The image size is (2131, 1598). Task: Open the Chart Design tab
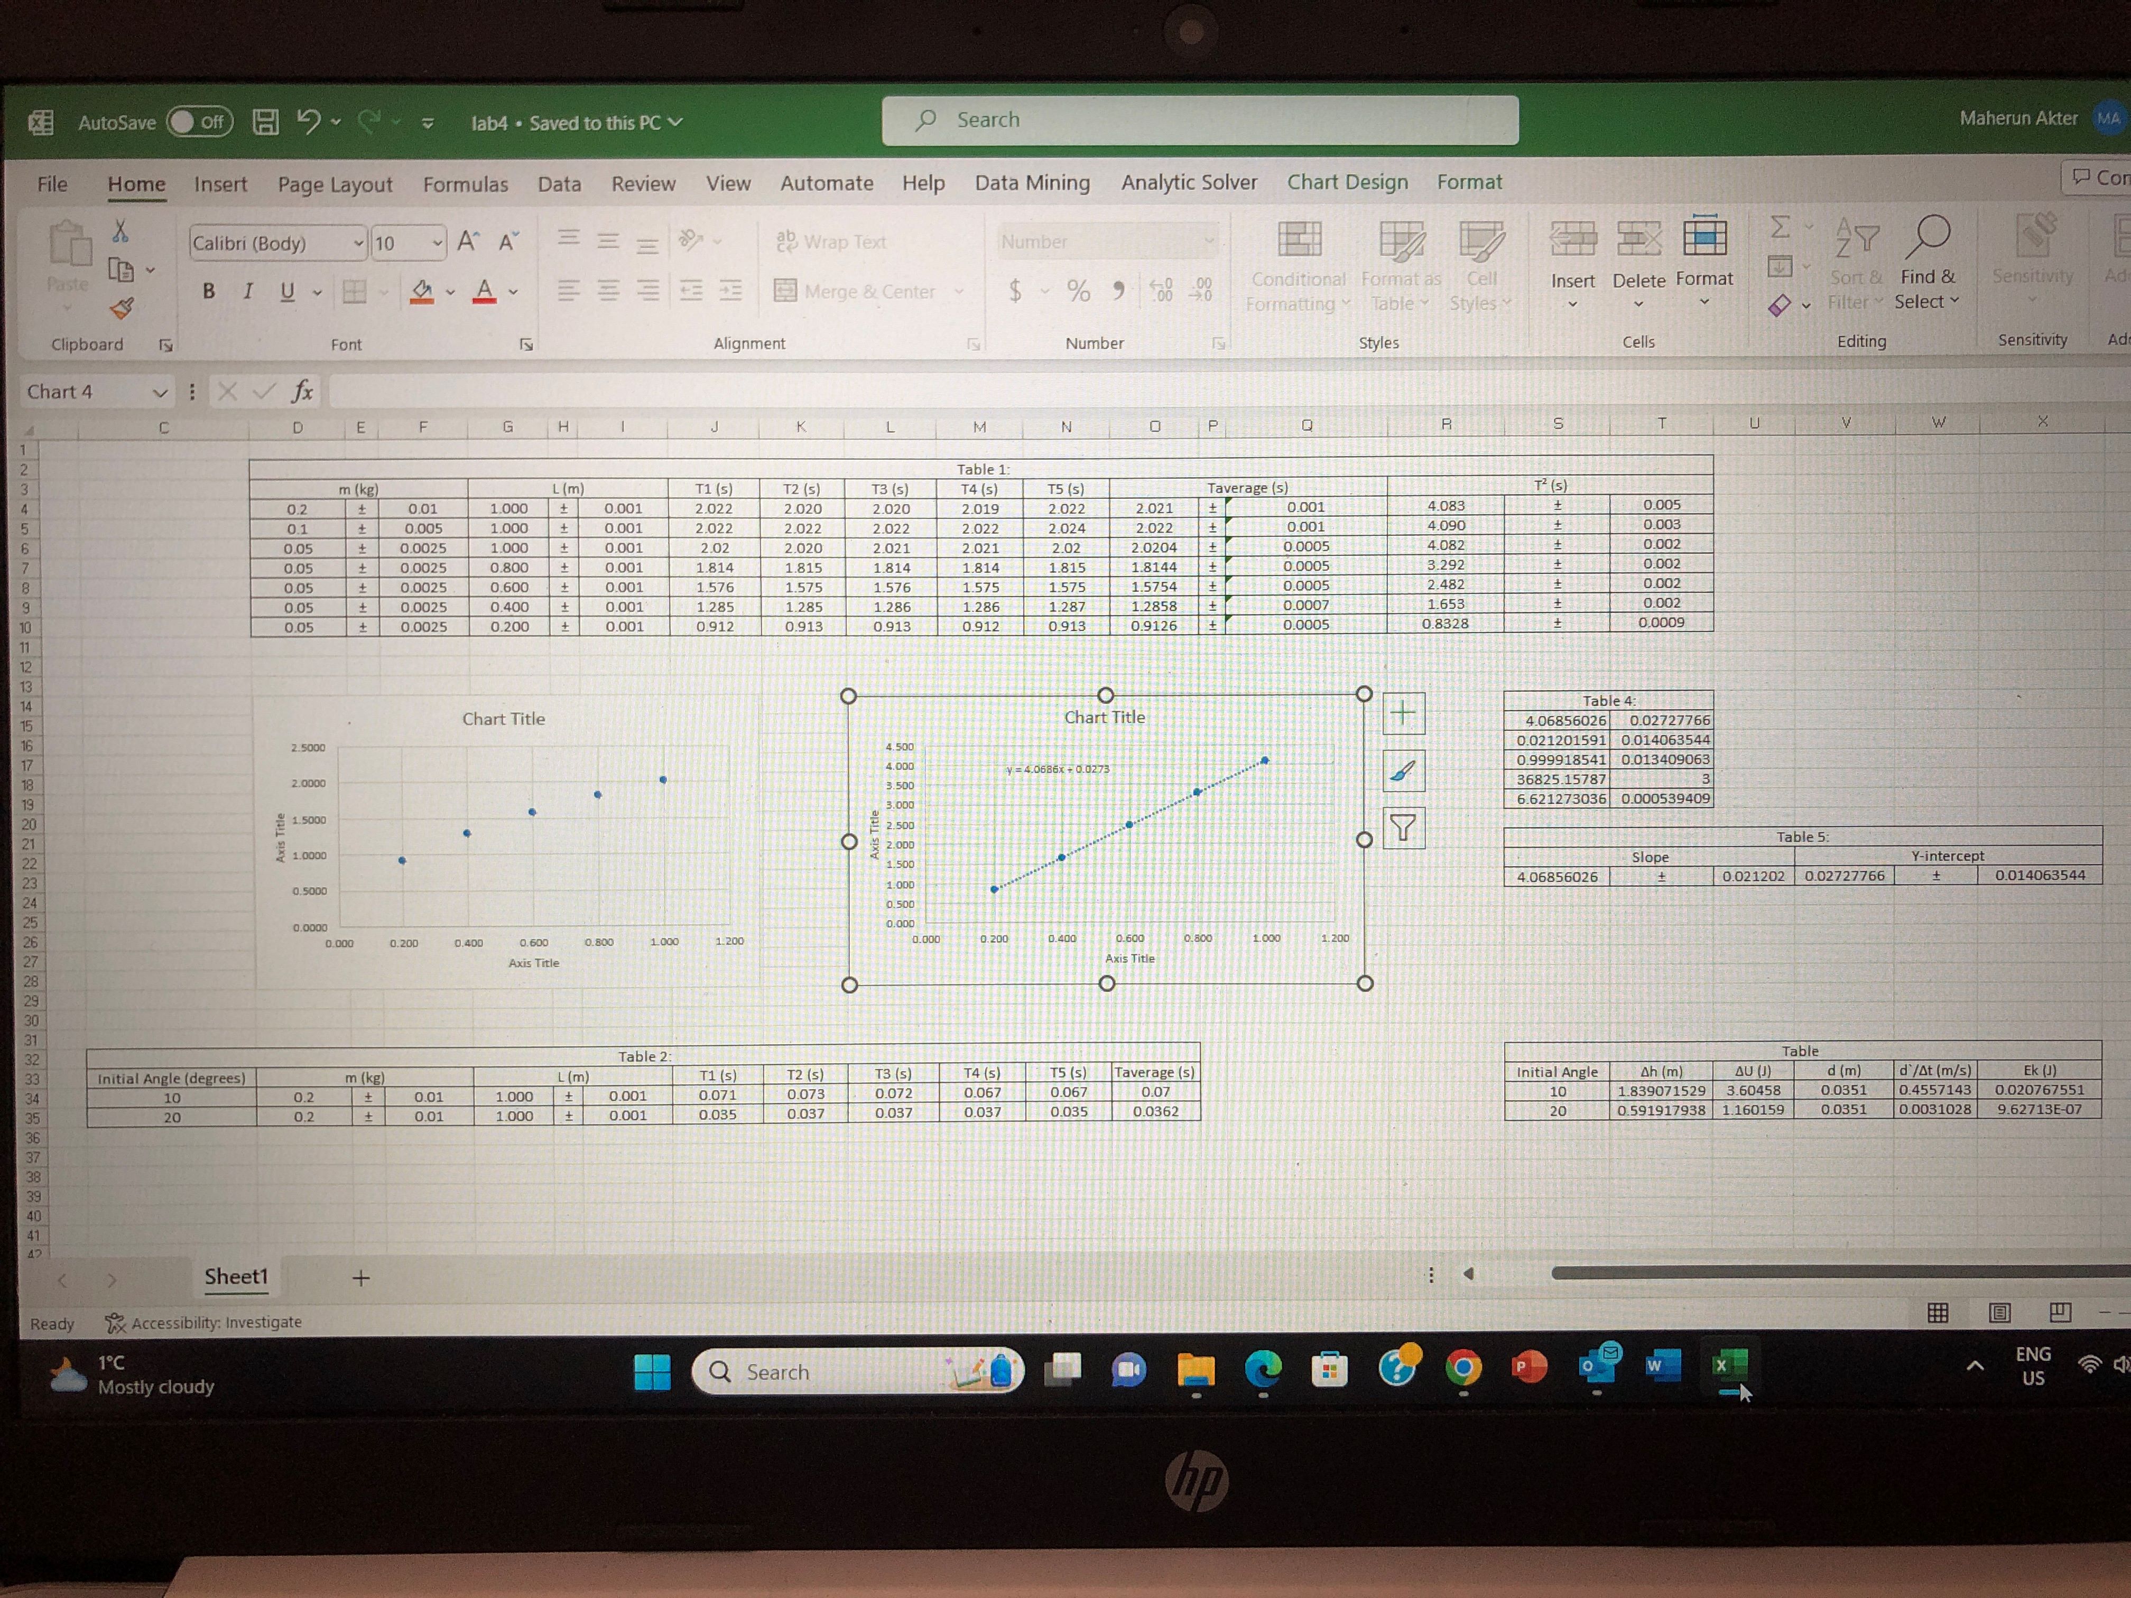(x=1347, y=182)
